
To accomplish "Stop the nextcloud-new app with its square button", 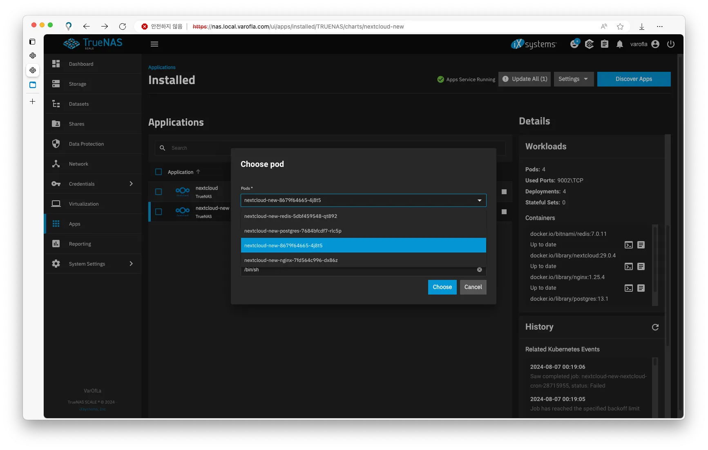I will coord(504,212).
